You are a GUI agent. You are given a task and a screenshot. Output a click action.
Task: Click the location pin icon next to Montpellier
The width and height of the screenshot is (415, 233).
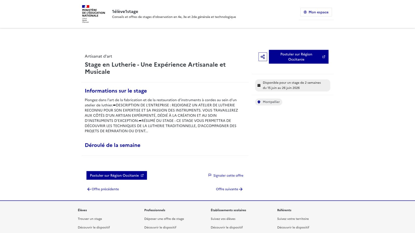[x=259, y=102]
